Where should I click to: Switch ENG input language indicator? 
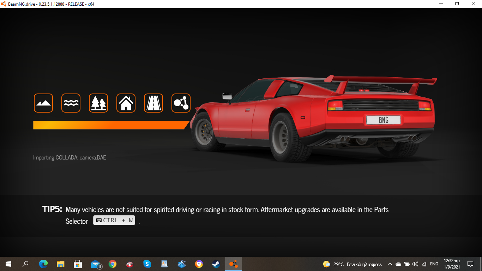pyautogui.click(x=434, y=264)
